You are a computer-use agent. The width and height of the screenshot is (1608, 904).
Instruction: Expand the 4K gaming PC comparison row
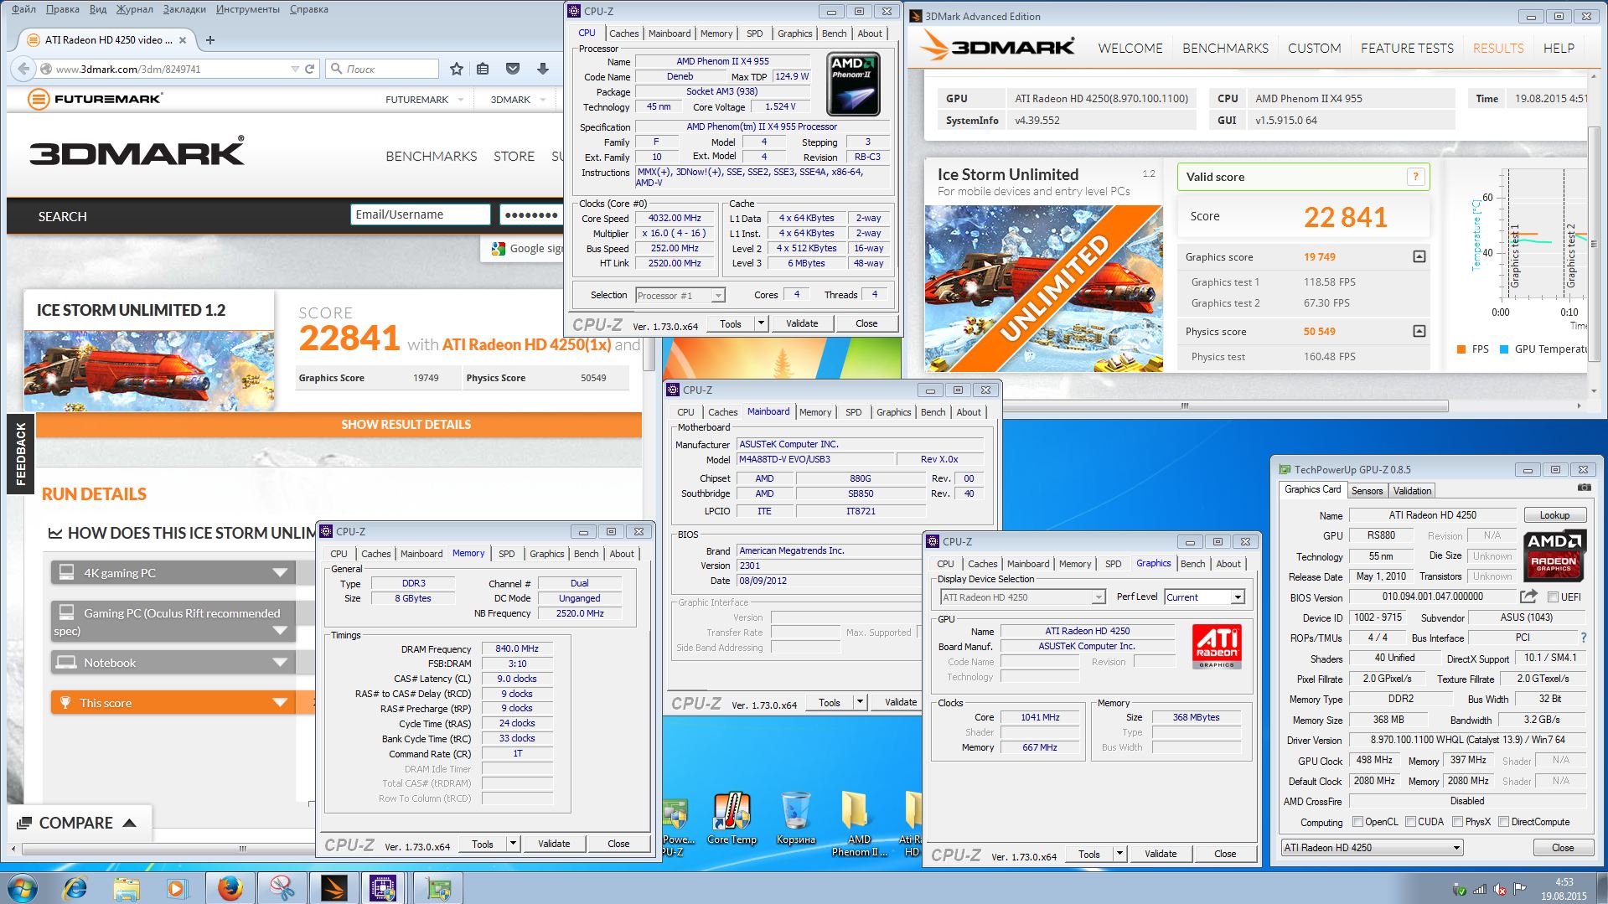click(173, 572)
